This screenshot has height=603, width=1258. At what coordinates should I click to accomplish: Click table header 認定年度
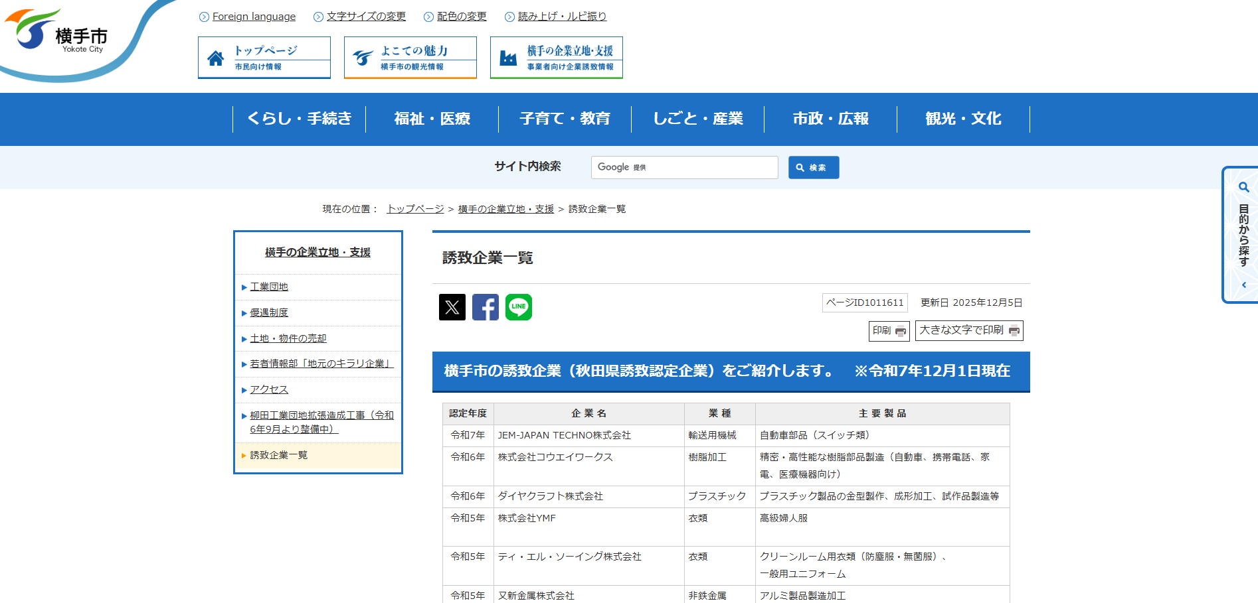click(x=468, y=414)
